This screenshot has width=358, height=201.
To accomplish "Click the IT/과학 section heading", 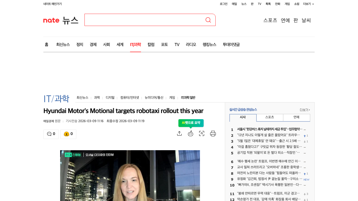I will click(x=56, y=99).
